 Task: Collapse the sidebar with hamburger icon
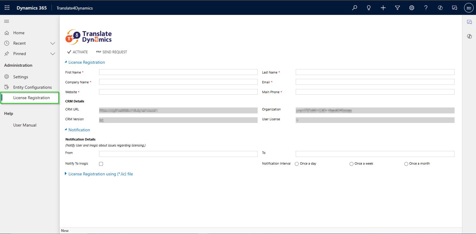click(x=7, y=21)
